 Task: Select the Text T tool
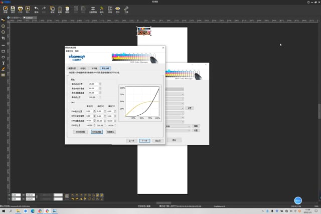3,63
